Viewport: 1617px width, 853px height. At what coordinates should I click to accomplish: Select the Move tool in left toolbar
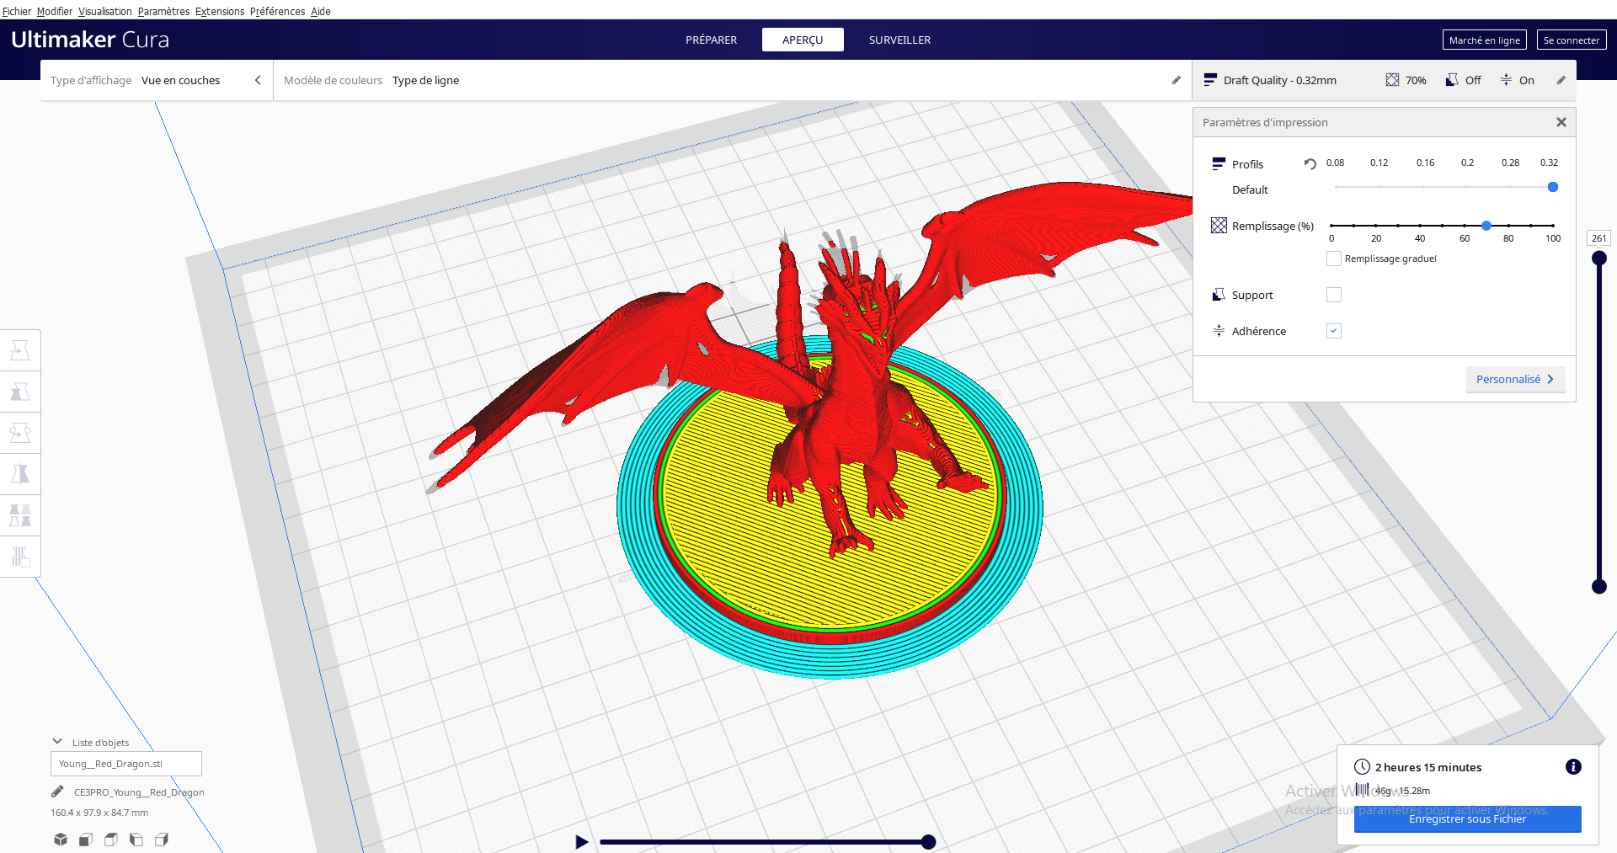click(x=20, y=350)
